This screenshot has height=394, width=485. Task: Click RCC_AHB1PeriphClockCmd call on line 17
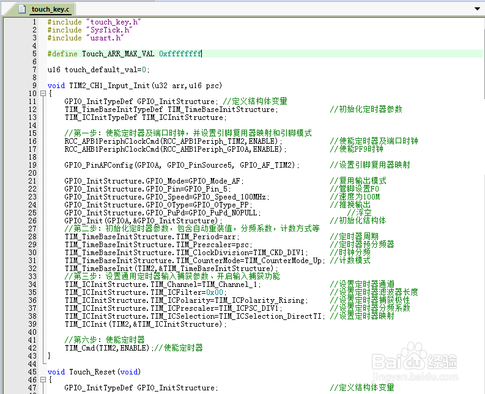tap(176, 149)
